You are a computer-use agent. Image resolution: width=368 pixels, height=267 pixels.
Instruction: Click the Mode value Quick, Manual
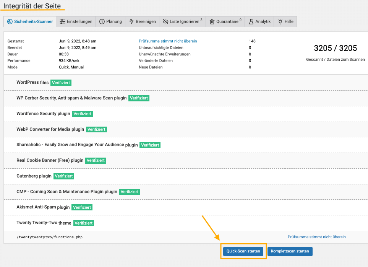pos(71,67)
